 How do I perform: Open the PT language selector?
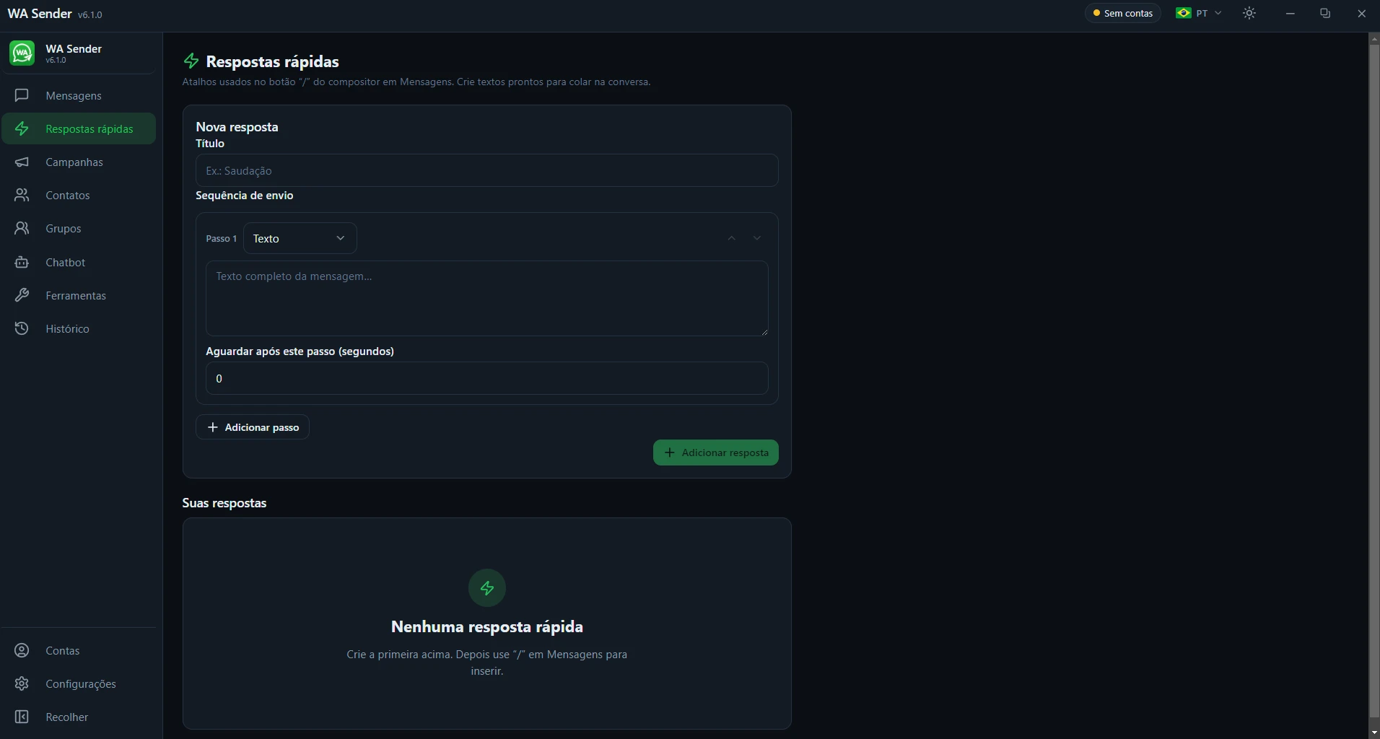click(1199, 13)
